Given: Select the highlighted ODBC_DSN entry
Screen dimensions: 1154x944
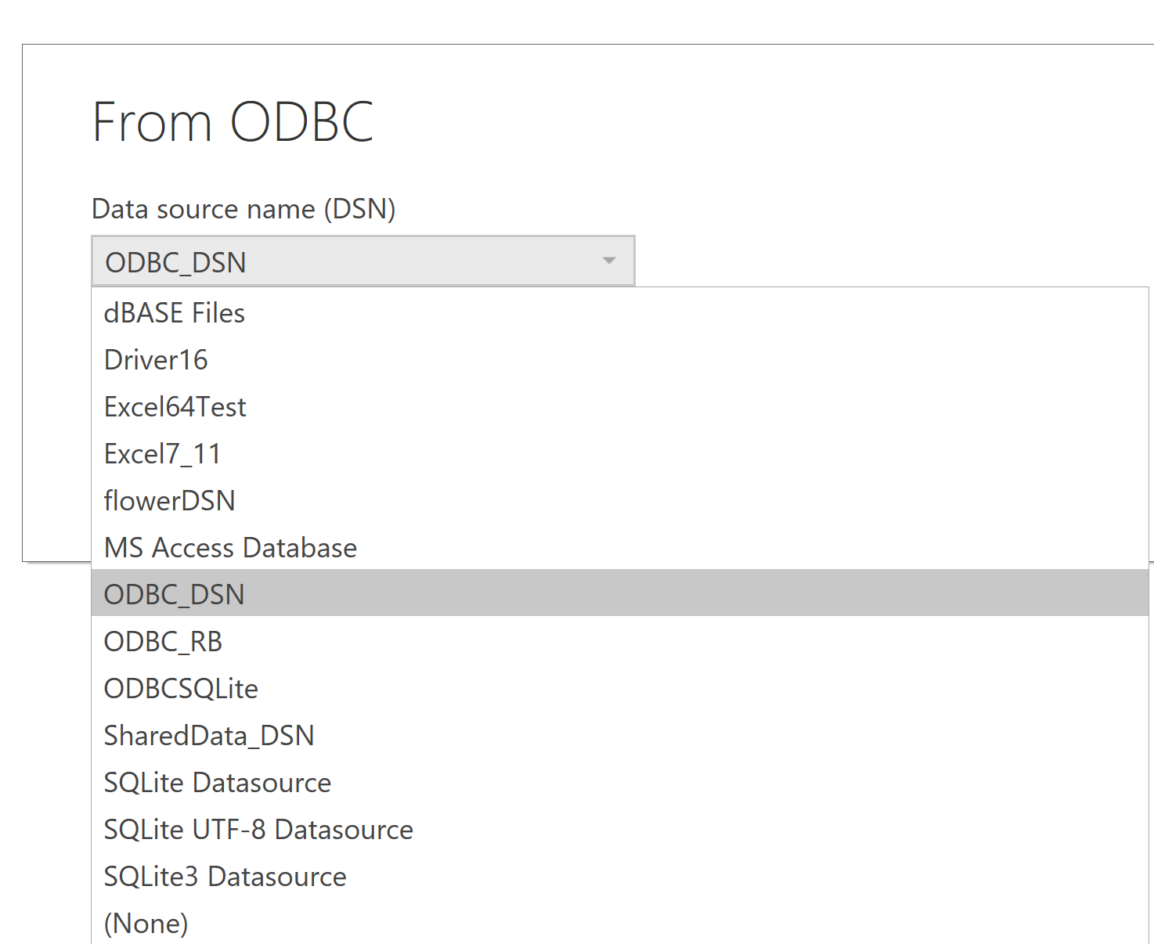Looking at the screenshot, I should tap(174, 594).
